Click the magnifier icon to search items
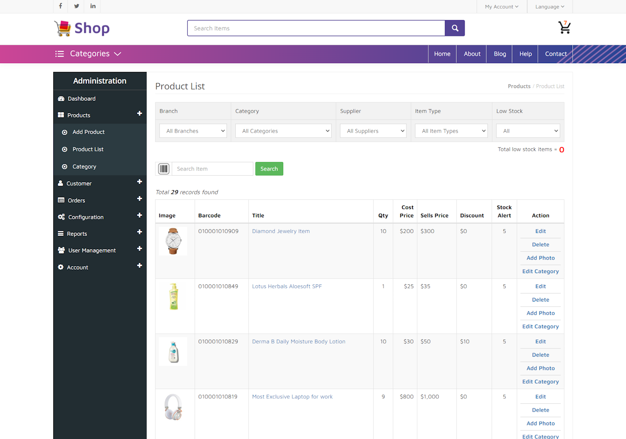 [454, 28]
